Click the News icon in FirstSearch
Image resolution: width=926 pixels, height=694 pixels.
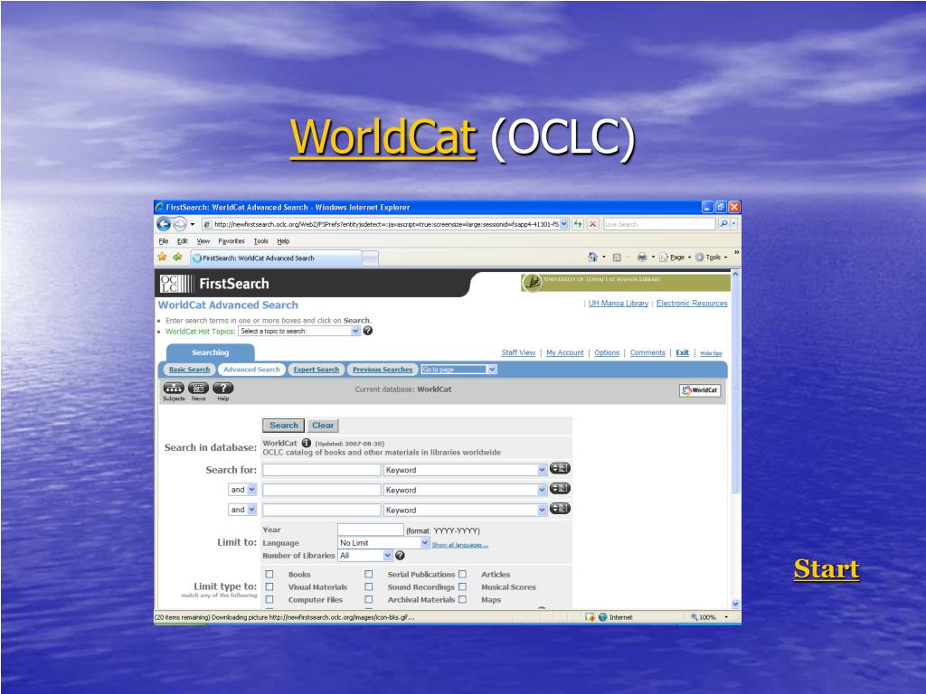pos(198,389)
